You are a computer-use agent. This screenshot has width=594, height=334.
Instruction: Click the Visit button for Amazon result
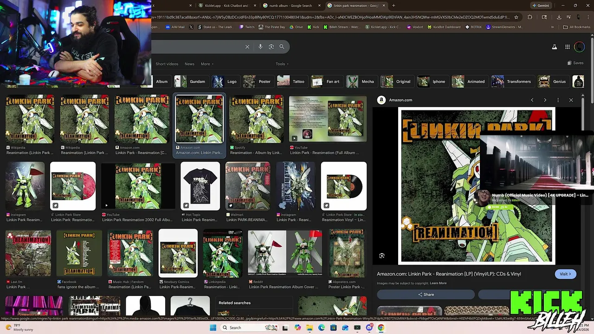565,274
